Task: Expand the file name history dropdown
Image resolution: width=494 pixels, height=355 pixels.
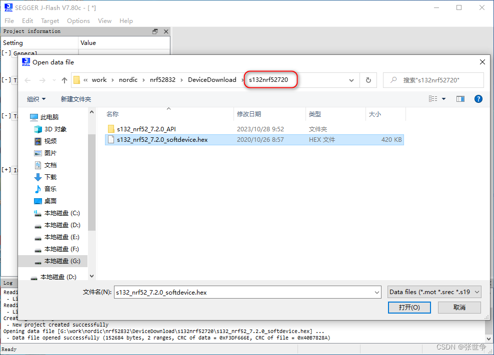Action: pyautogui.click(x=377, y=293)
